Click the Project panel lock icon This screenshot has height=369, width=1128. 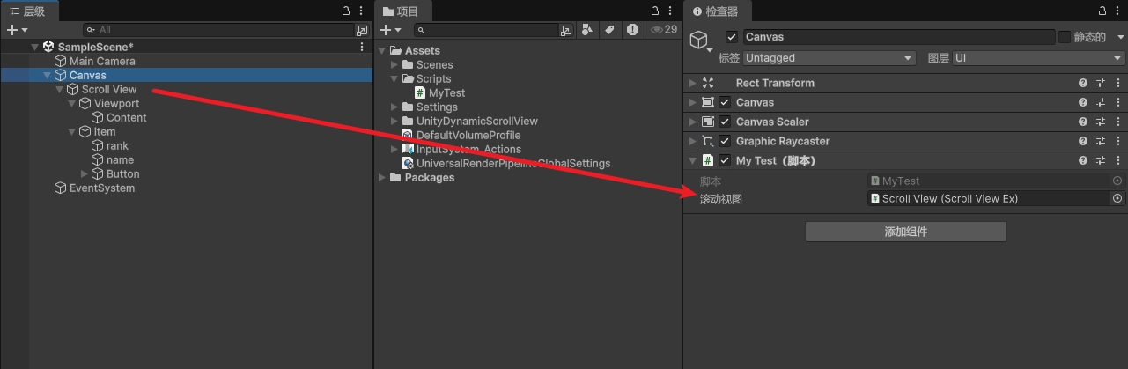coord(655,11)
